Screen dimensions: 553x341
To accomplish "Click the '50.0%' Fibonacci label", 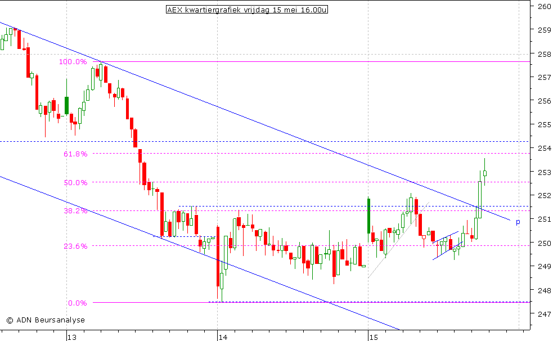I will [75, 183].
